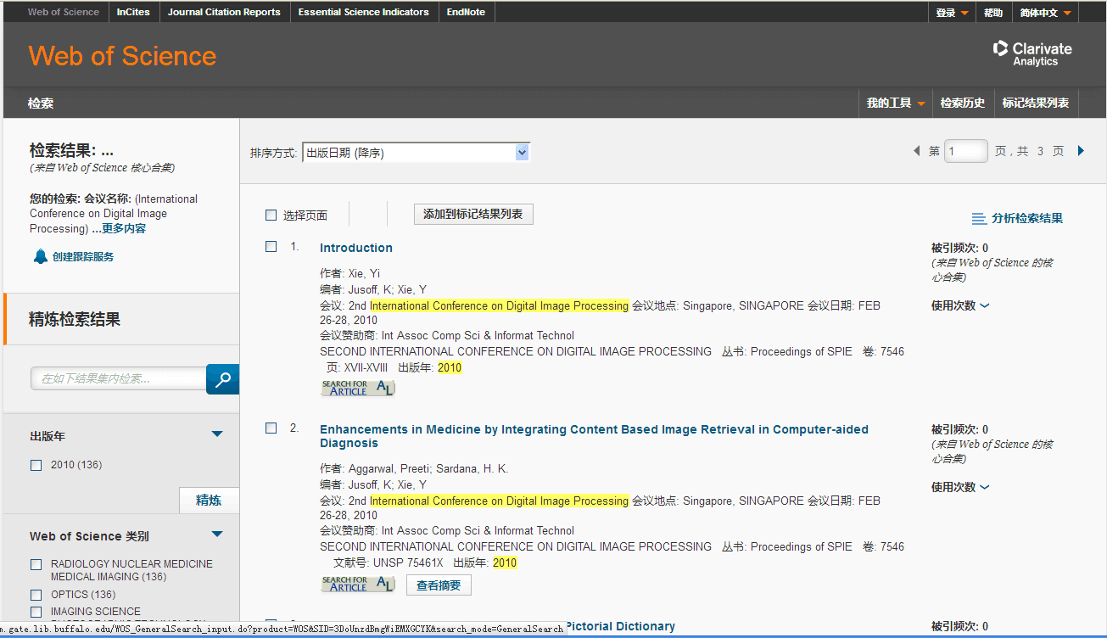This screenshot has height=638, width=1107.
Task: Select the Web of Science top tab
Action: pos(63,13)
